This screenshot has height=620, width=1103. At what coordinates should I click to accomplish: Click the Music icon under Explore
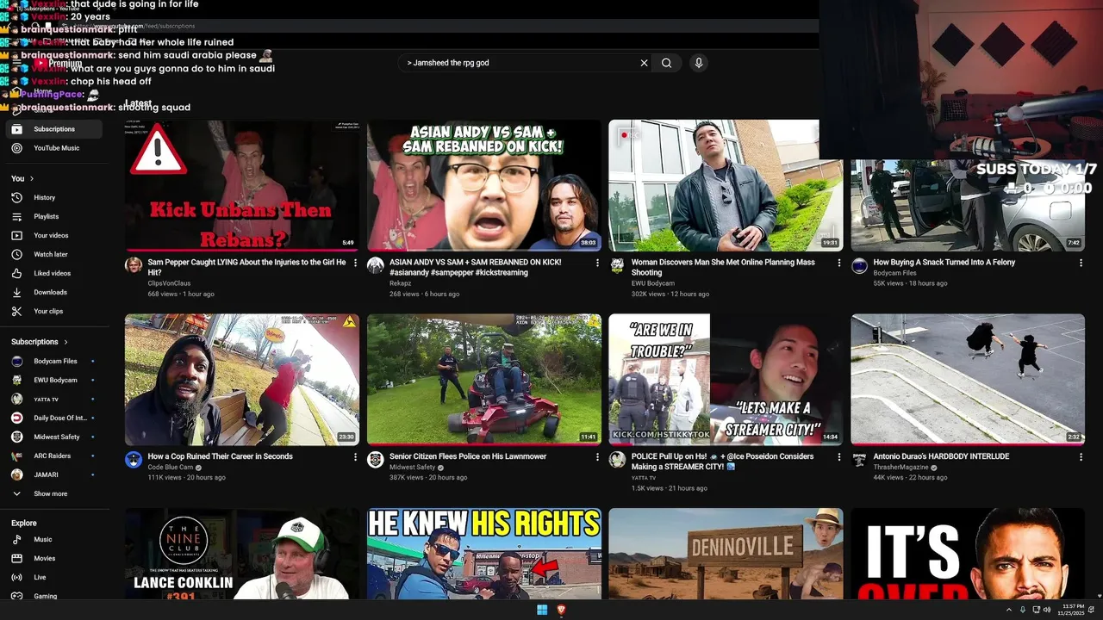pyautogui.click(x=16, y=540)
